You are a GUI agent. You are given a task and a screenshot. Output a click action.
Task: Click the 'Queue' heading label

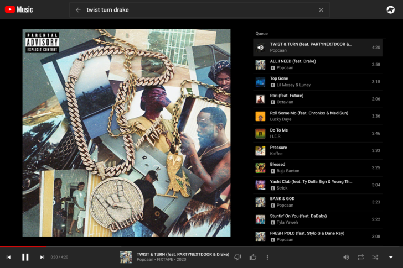click(x=261, y=34)
